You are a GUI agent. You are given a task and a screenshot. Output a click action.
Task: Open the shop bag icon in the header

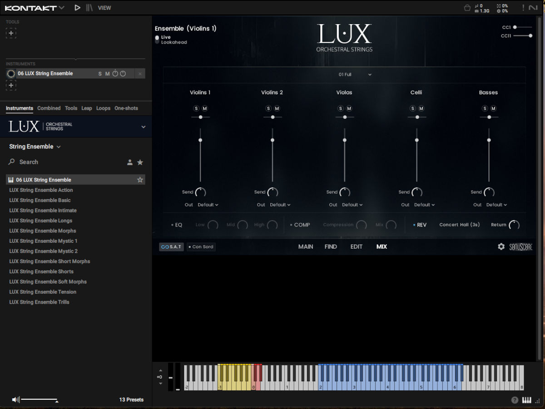(x=467, y=8)
